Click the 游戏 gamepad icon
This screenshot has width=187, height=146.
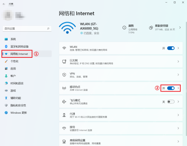[6, 90]
